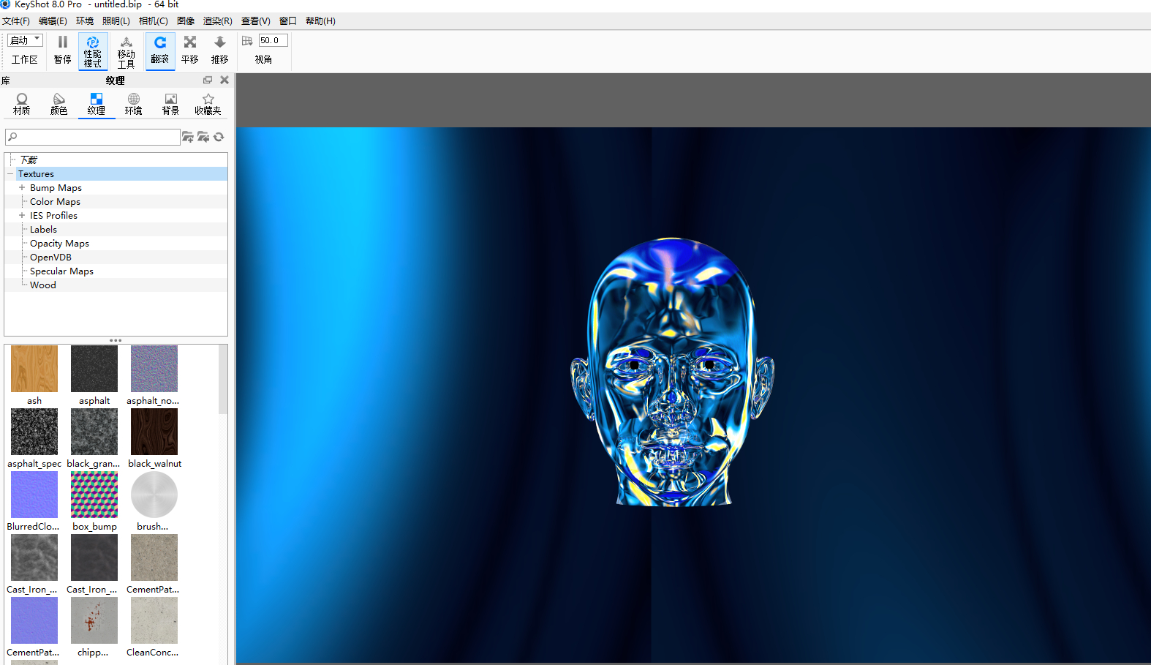Image resolution: width=1151 pixels, height=665 pixels.
Task: Select the asphalt_spec texture thumbnail
Action: click(34, 432)
